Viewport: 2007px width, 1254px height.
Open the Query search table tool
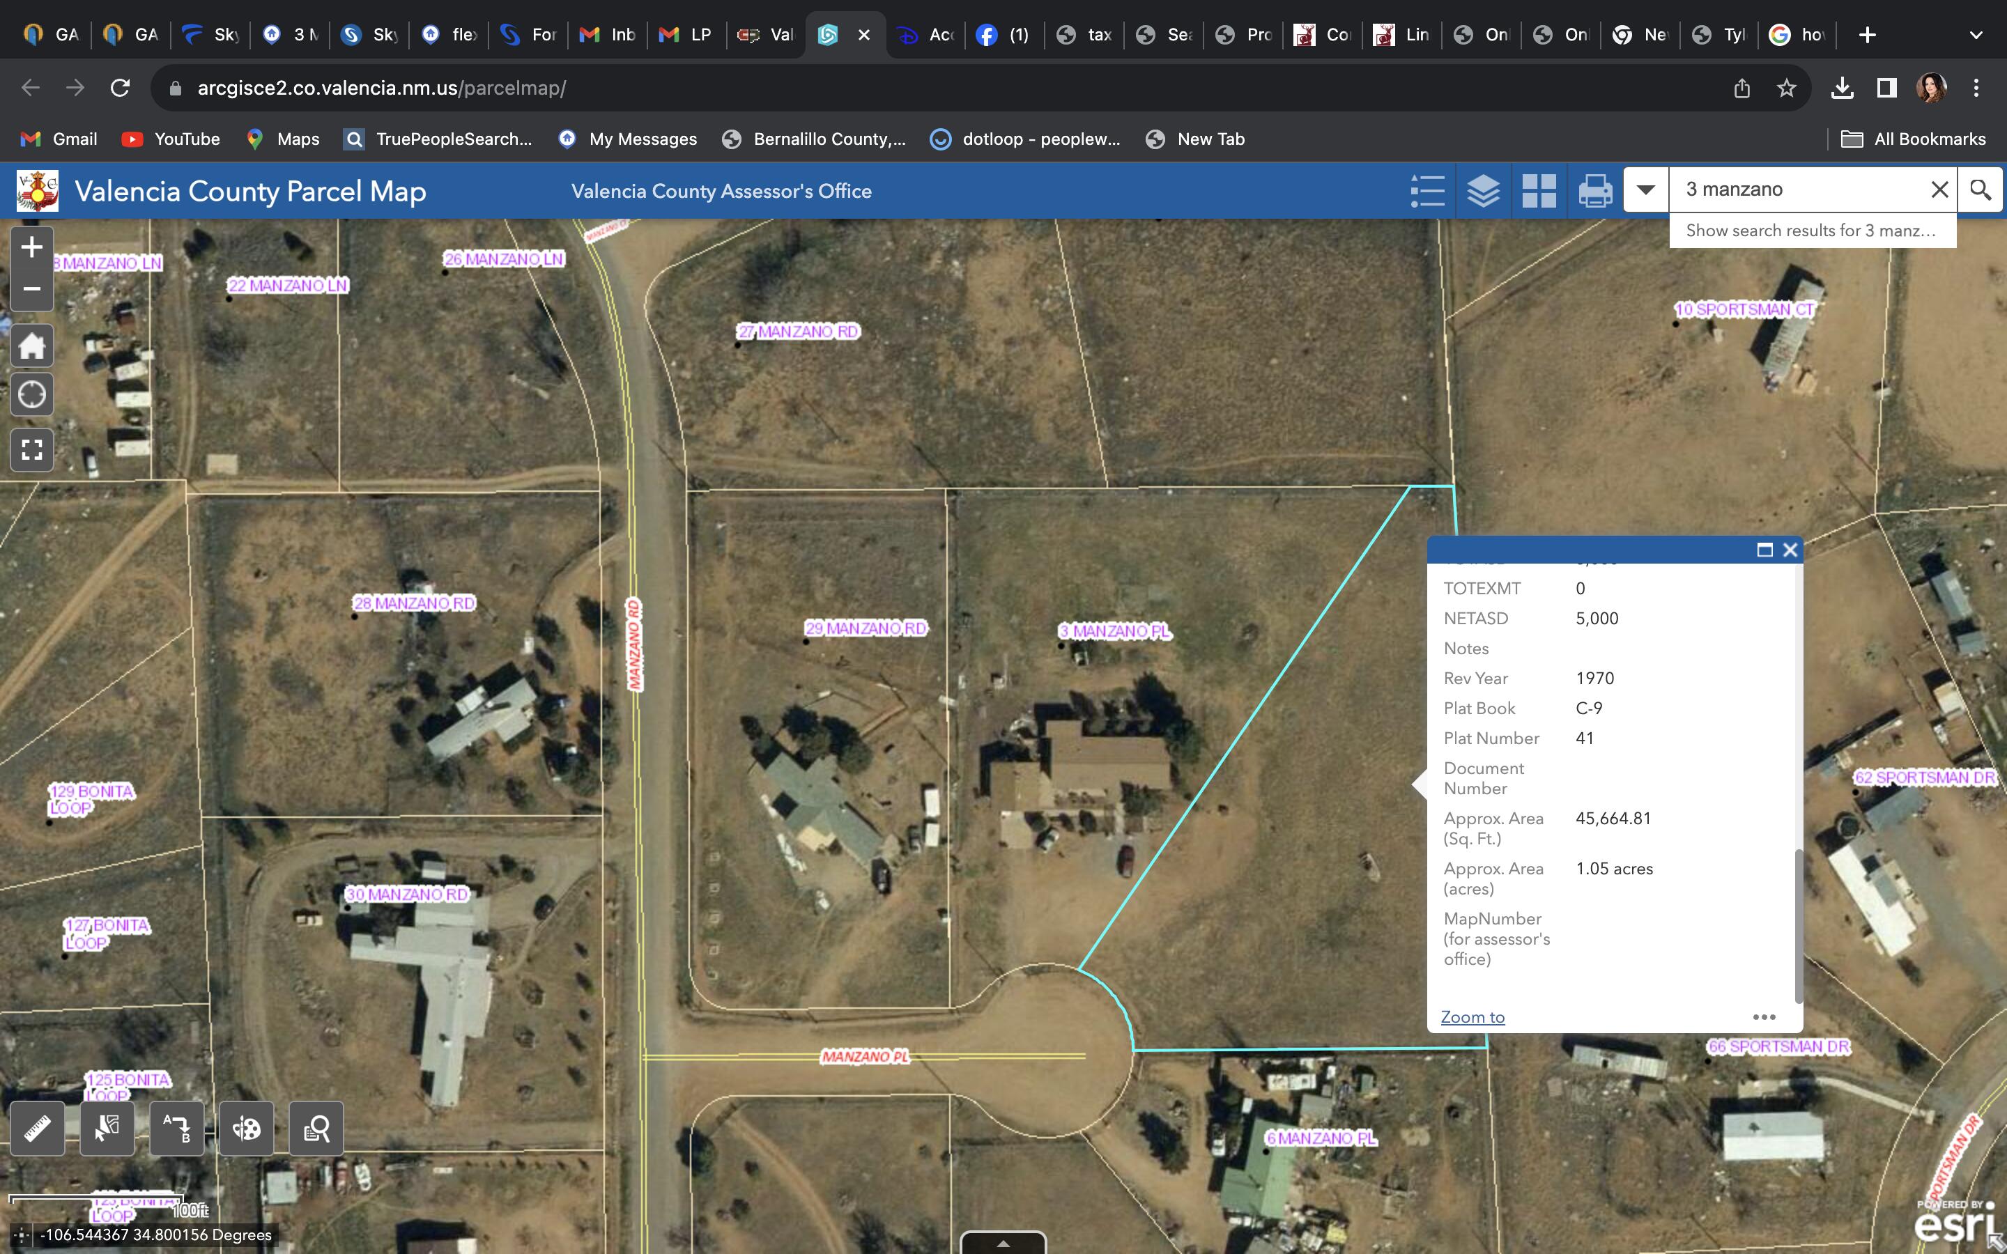click(x=316, y=1128)
